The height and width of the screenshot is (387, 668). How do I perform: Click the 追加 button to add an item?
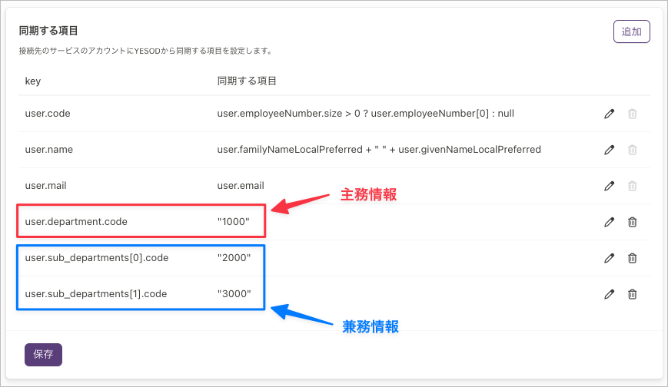631,31
